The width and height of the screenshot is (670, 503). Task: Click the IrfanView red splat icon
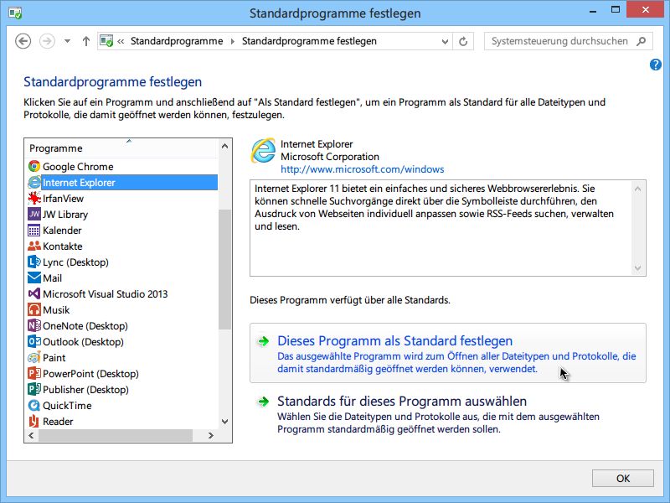point(34,198)
